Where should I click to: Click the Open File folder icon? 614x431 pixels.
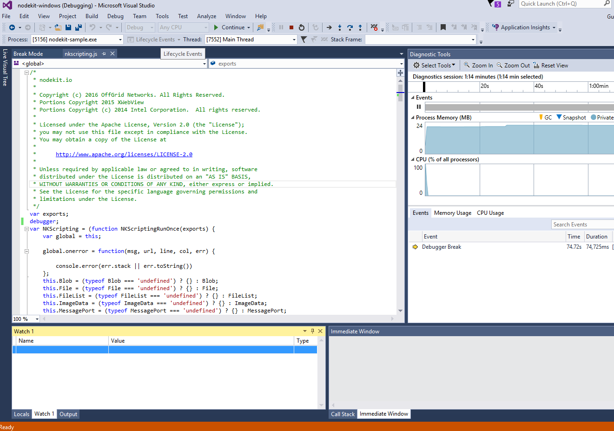pos(58,27)
